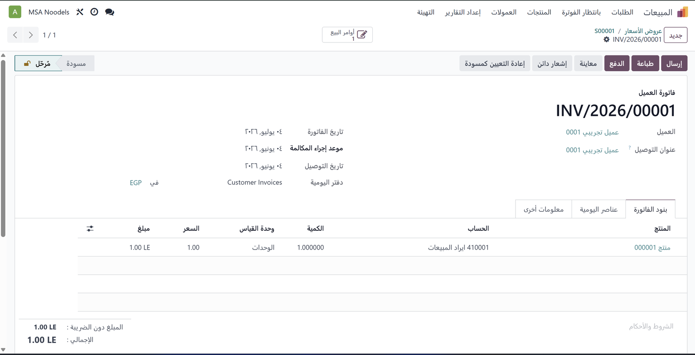Open the Sales Orders smart button
This screenshot has height=355, width=695.
tap(347, 35)
